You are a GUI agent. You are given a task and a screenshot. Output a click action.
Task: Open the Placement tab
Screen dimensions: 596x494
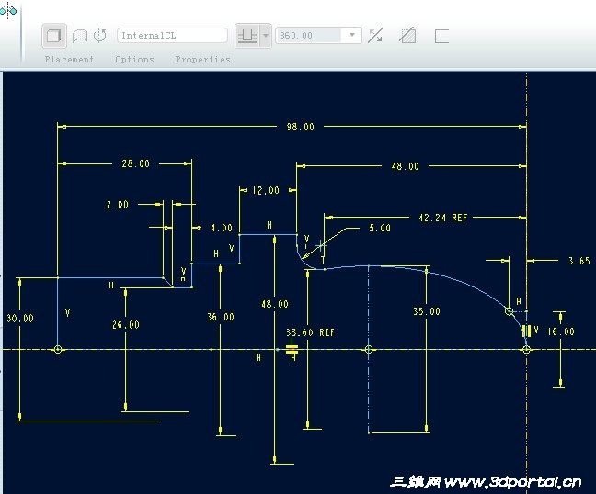point(69,59)
